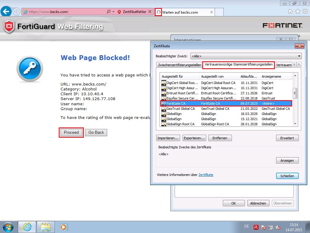The width and height of the screenshot is (310, 233).
Task: Close the Zertifikate dialog with X
Action: (299, 46)
